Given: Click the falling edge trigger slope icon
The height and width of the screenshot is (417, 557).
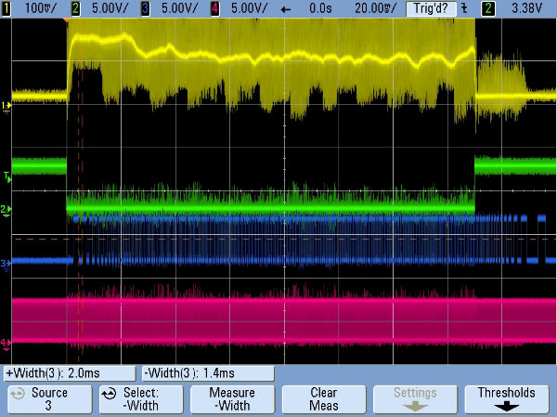Looking at the screenshot, I should click(x=464, y=8).
